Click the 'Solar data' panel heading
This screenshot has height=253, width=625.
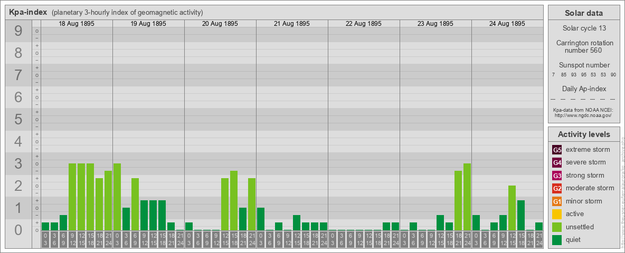tap(583, 13)
